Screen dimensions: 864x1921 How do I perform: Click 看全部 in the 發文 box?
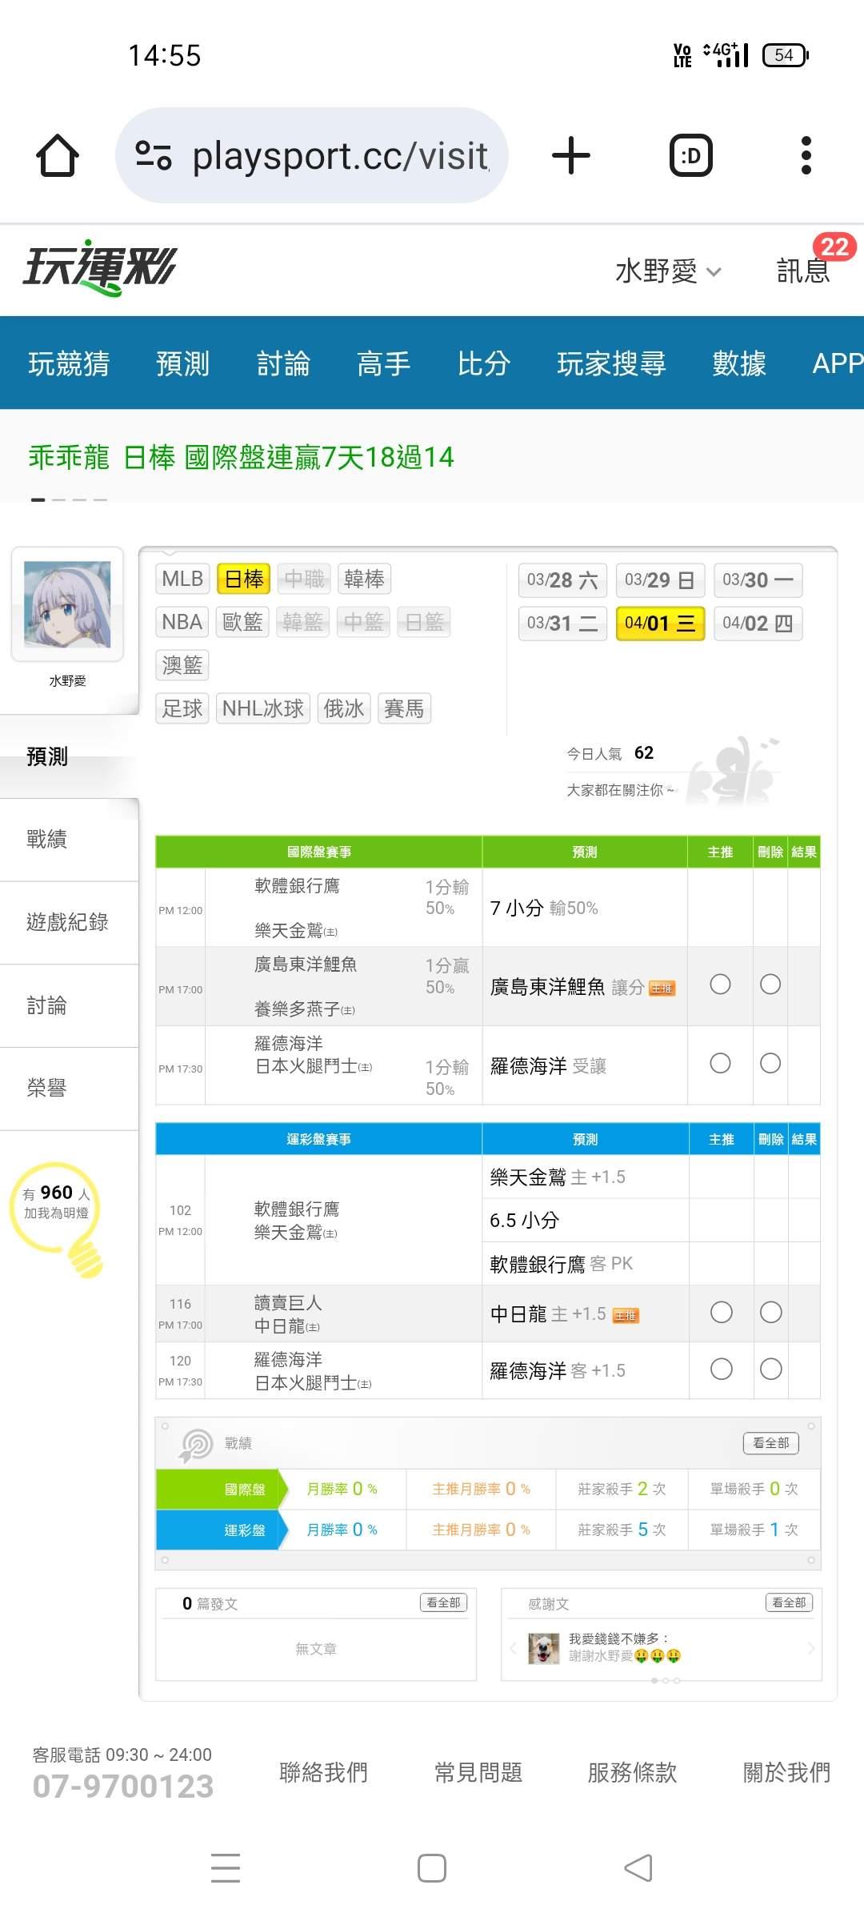(443, 1602)
